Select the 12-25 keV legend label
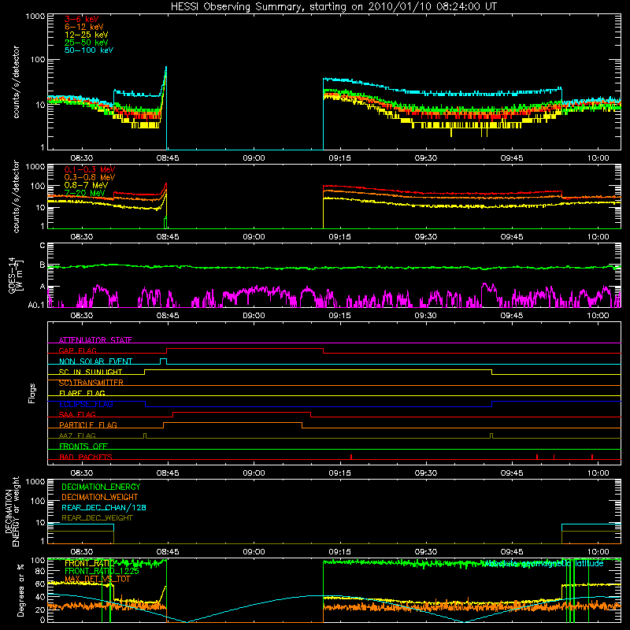 click(x=87, y=35)
